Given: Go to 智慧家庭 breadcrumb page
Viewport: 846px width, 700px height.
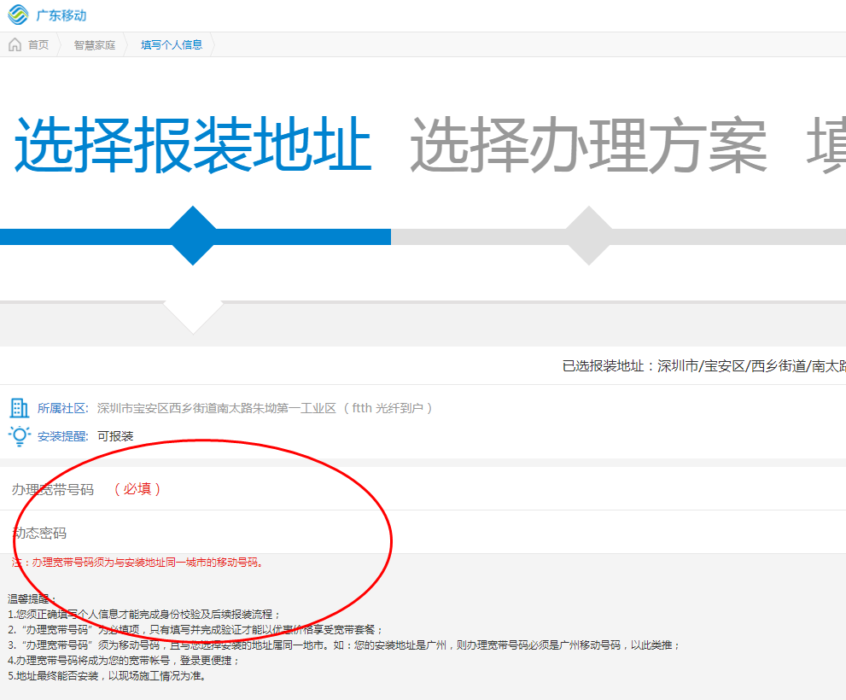Looking at the screenshot, I should click(x=94, y=44).
